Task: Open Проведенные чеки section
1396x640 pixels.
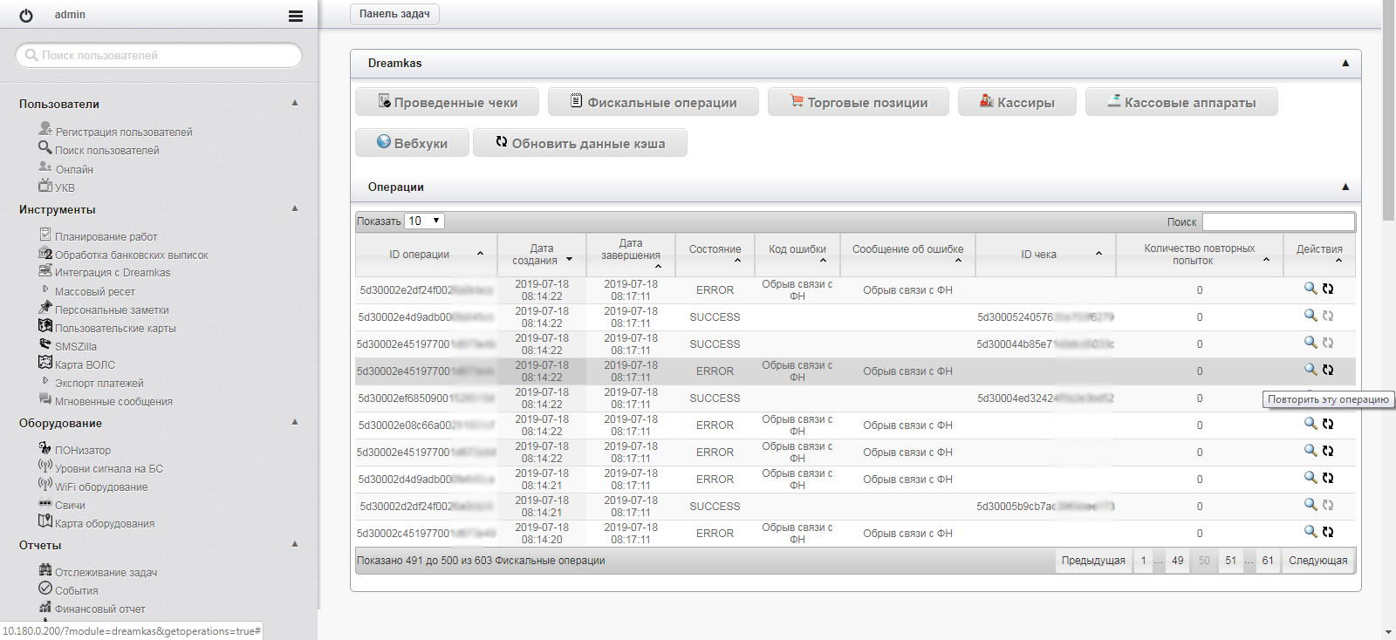Action: [447, 102]
